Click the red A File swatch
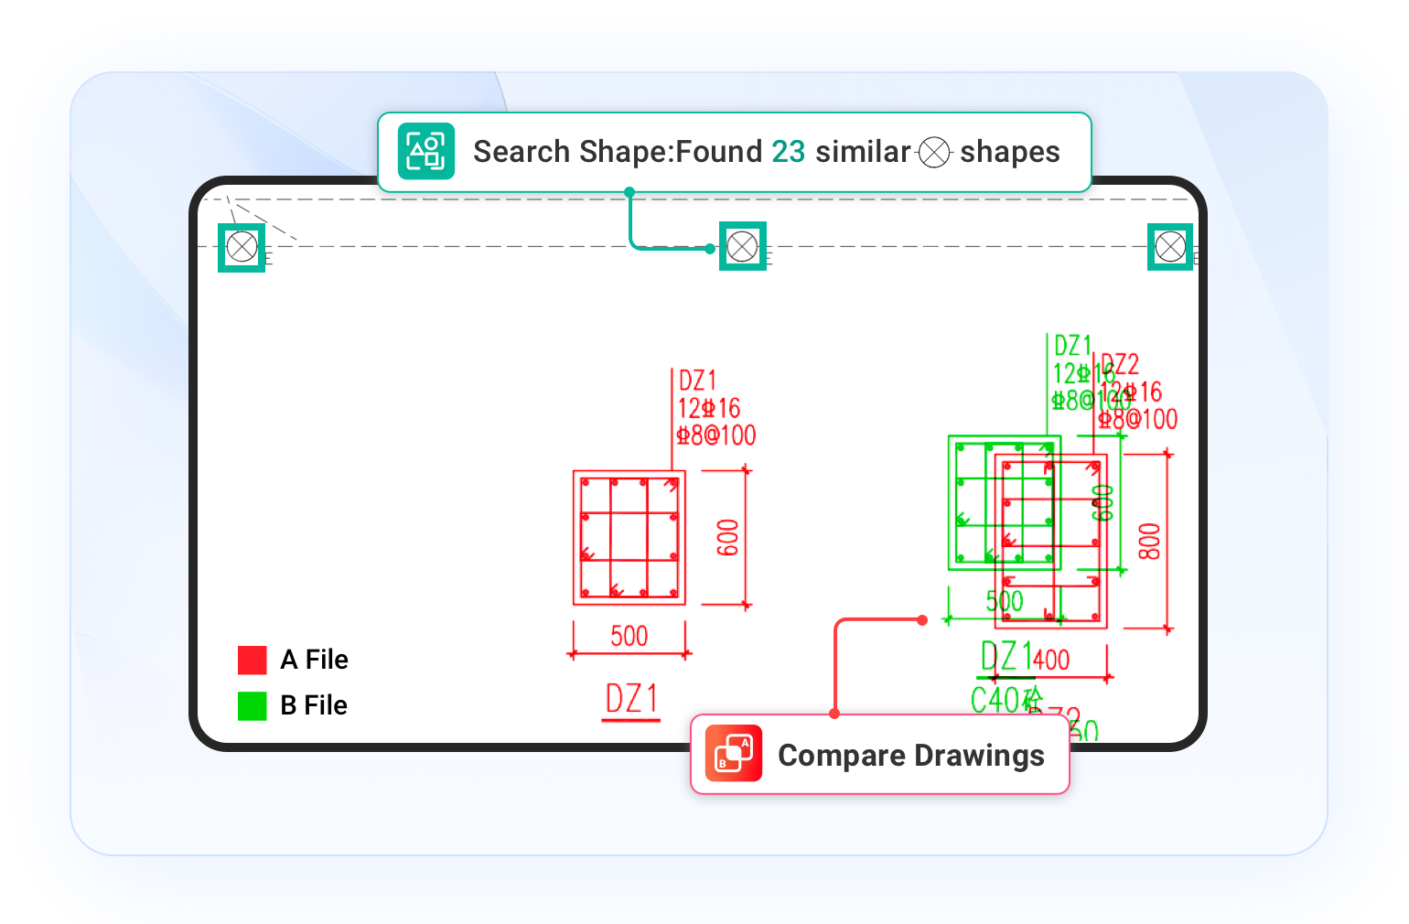This screenshot has width=1409, height=924. (x=252, y=660)
